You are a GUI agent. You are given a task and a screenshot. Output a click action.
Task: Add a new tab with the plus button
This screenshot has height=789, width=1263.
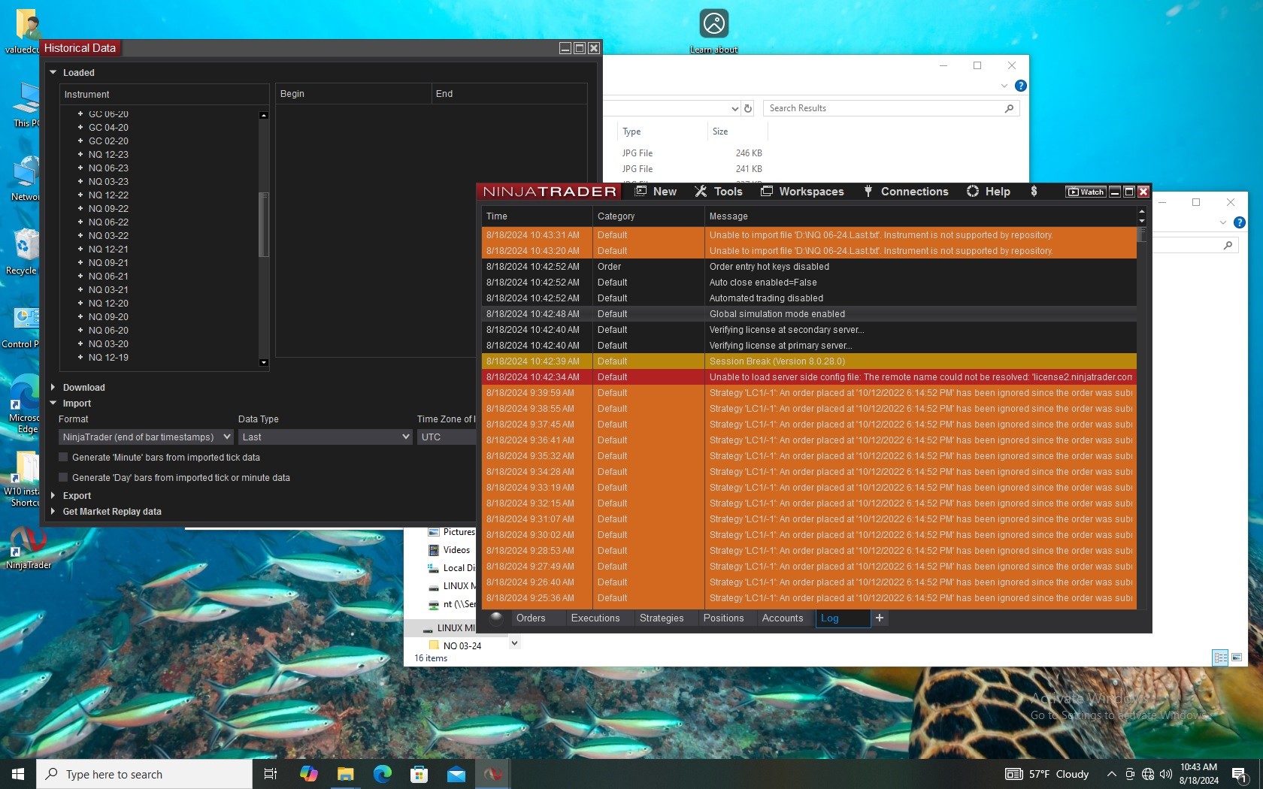pos(880,618)
